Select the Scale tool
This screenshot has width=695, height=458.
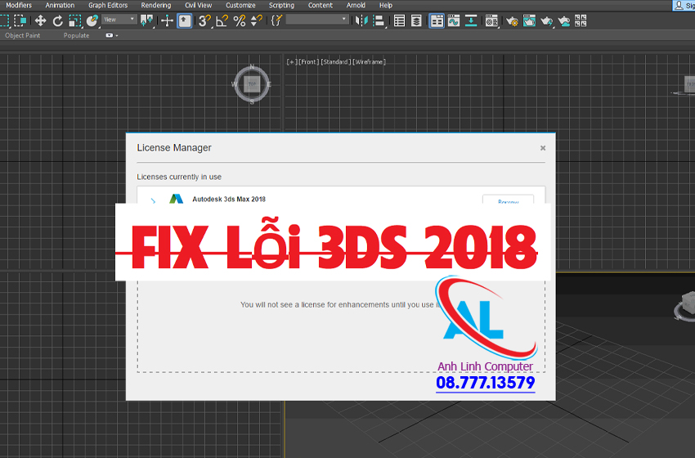click(75, 20)
